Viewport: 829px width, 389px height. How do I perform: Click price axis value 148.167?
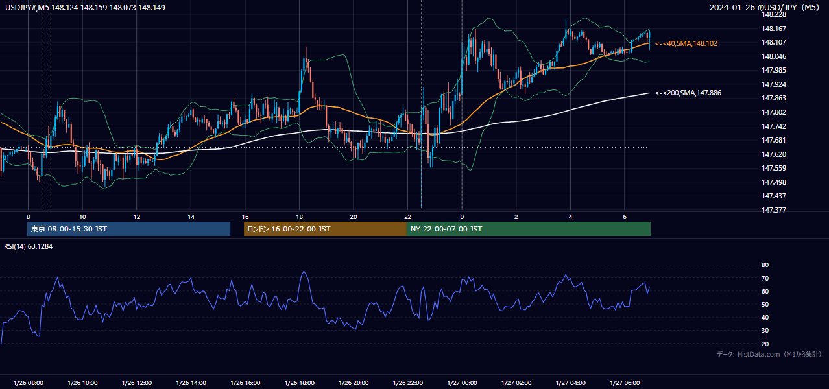pyautogui.click(x=774, y=29)
